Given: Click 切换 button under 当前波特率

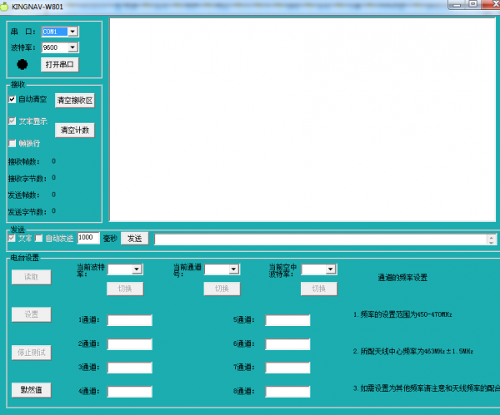Looking at the screenshot, I should pos(125,289).
